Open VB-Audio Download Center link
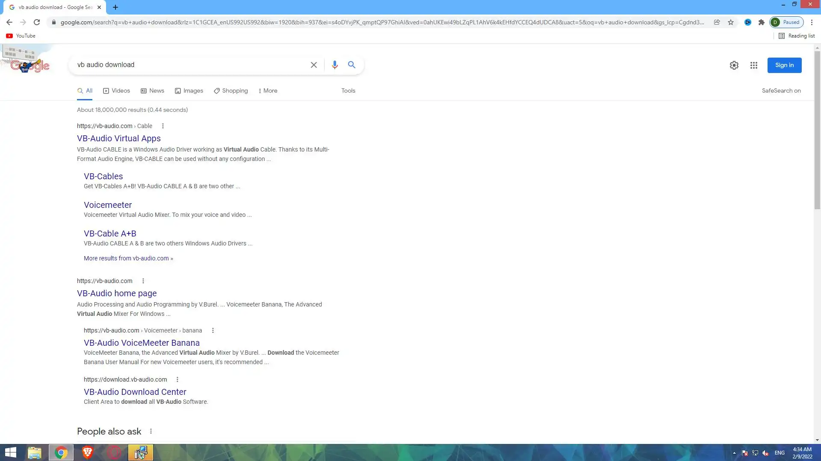Viewport: 821px width, 461px height. 135,392
